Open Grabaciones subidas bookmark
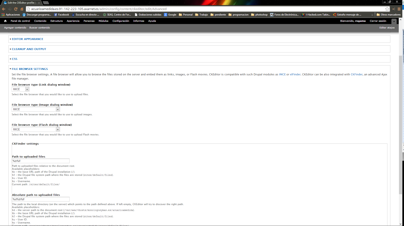This screenshot has height=226, width=404. [148, 15]
